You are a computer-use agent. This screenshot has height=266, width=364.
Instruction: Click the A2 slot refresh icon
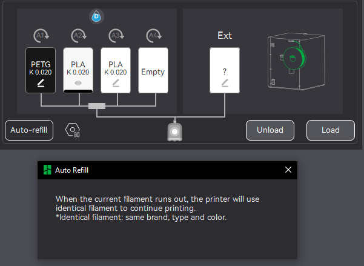tap(79, 36)
